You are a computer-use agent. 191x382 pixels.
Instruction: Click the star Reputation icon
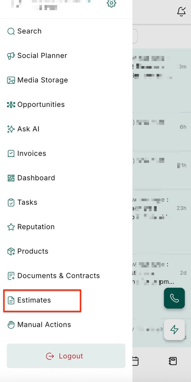pos(11,227)
